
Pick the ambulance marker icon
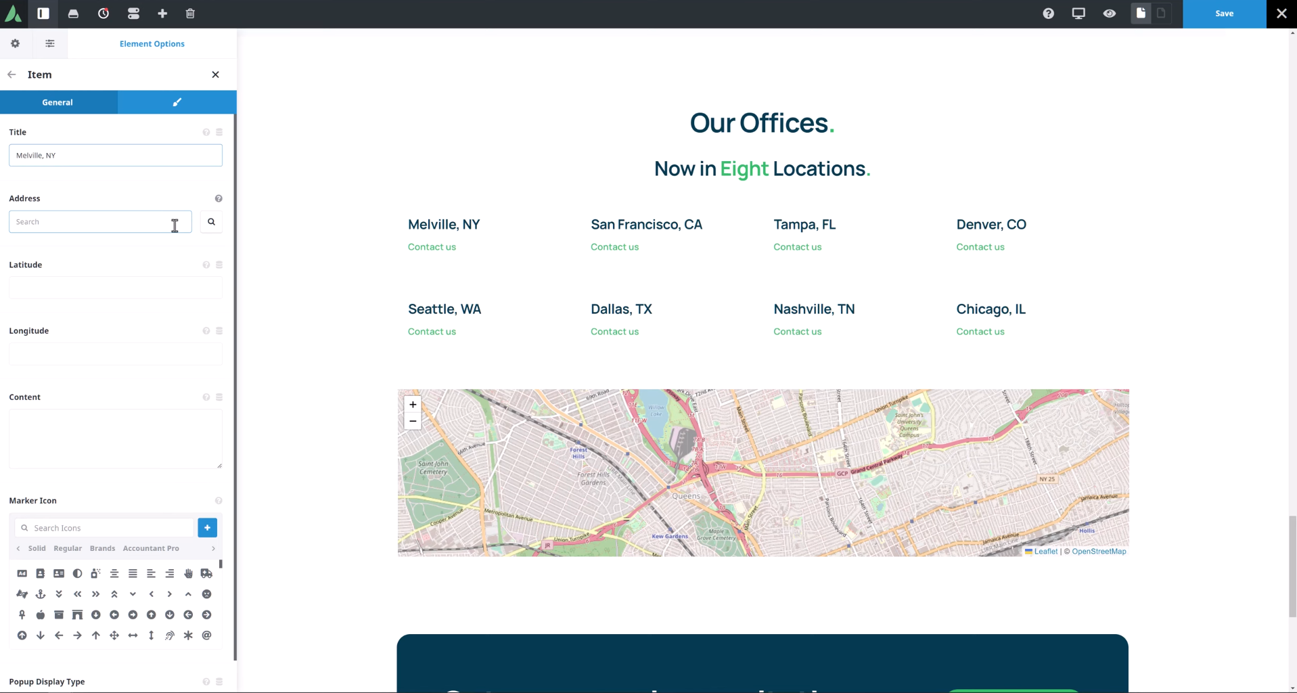coord(206,574)
